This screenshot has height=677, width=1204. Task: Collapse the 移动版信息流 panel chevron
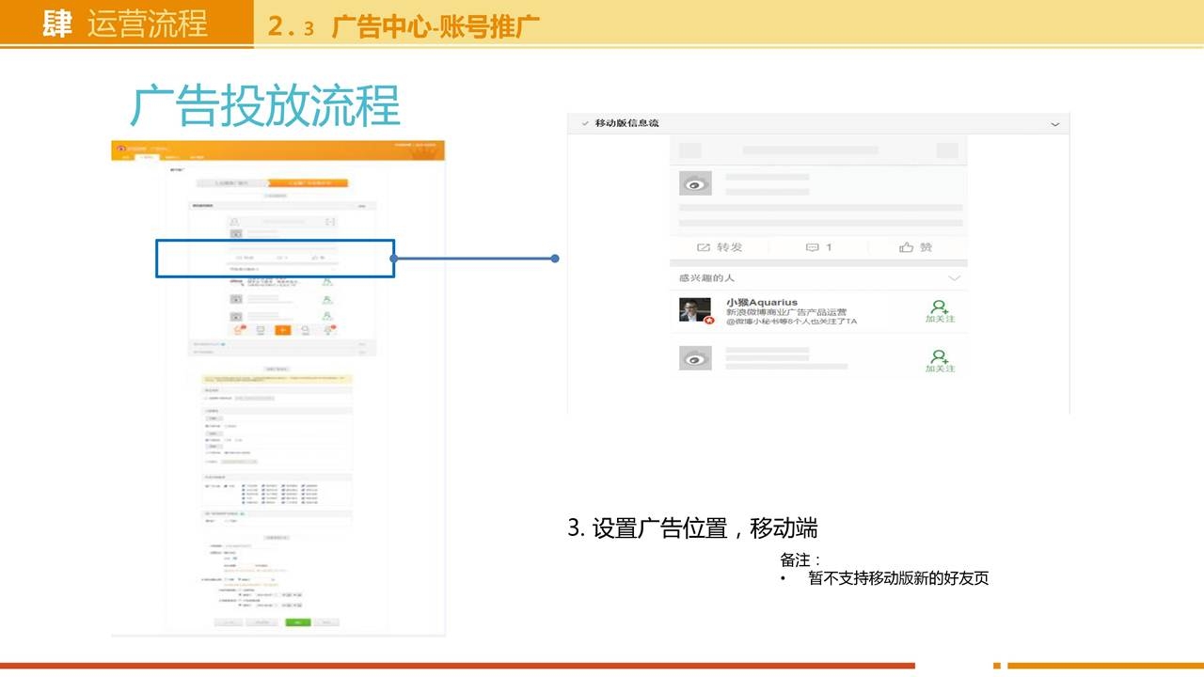[1054, 124]
